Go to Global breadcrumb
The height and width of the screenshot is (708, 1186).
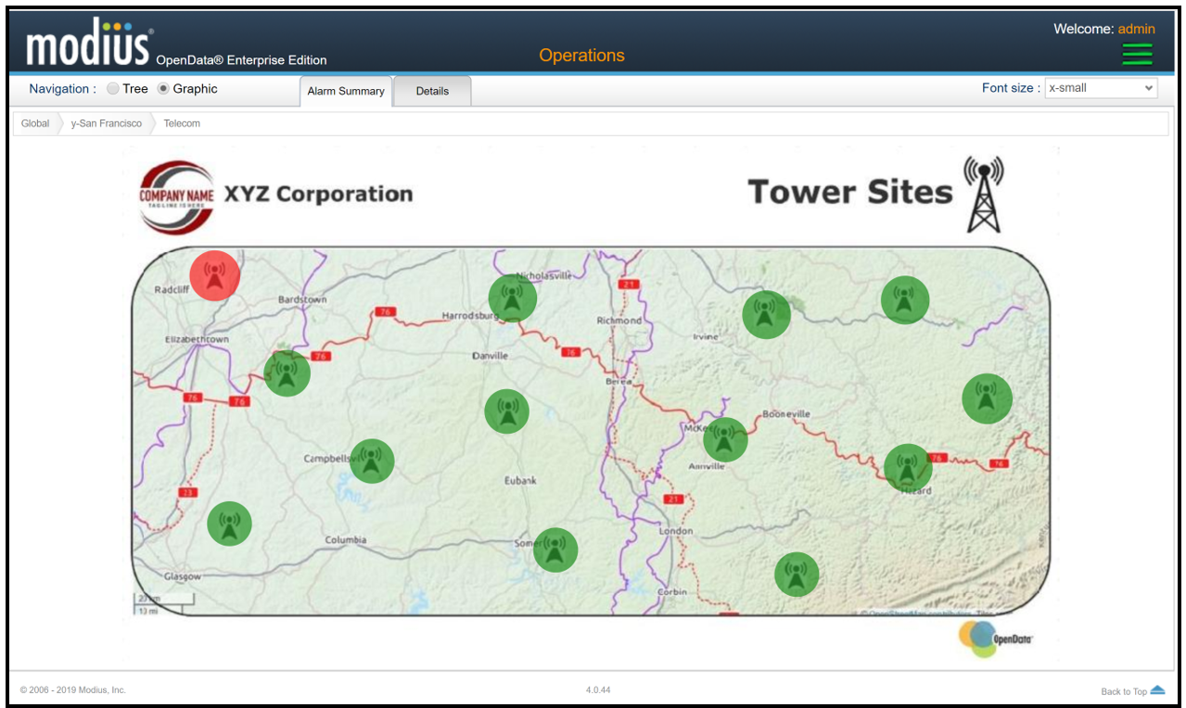point(35,123)
